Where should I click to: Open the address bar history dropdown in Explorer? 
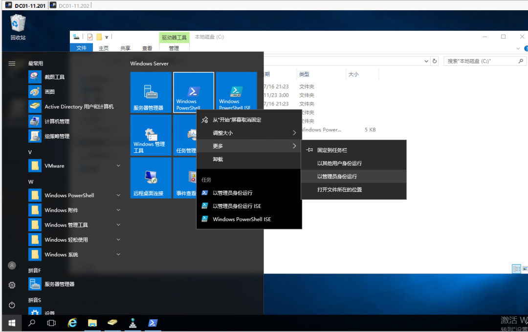(426, 61)
